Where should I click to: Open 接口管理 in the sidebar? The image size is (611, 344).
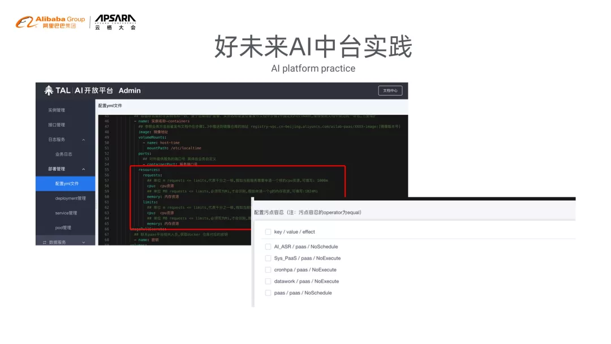tap(57, 125)
